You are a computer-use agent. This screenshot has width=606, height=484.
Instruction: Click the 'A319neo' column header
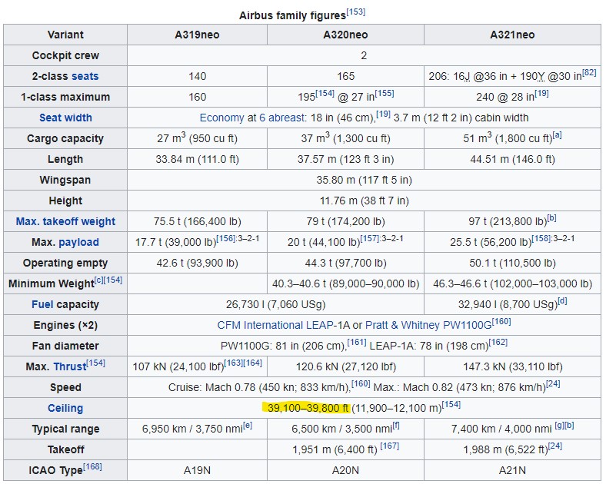click(197, 35)
